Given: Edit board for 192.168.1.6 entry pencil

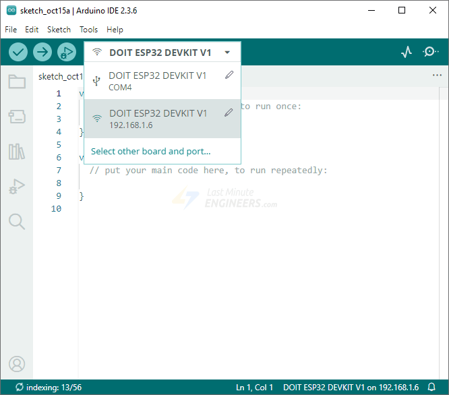Looking at the screenshot, I should click(x=229, y=113).
